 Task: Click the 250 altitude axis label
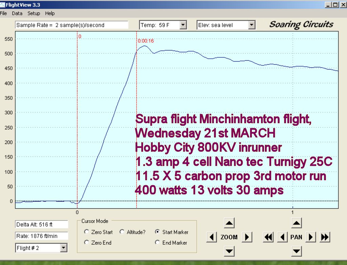pos(8,128)
